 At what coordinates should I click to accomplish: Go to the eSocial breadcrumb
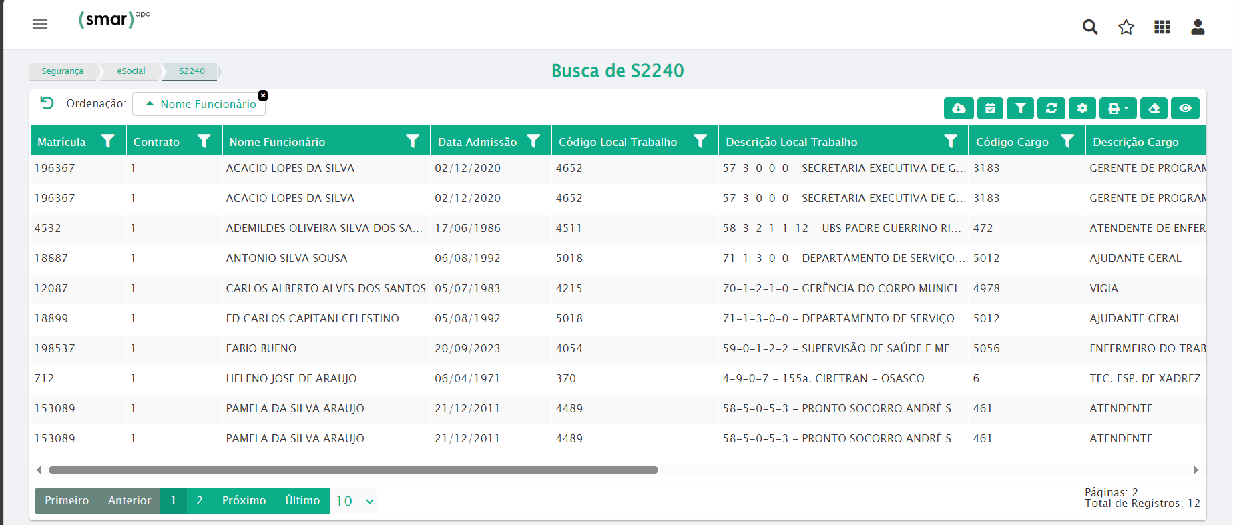131,71
